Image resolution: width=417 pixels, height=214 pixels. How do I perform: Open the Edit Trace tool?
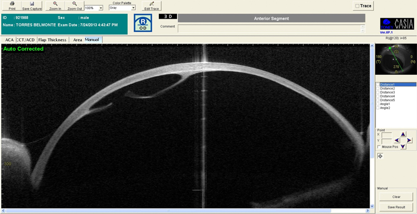point(152,4)
